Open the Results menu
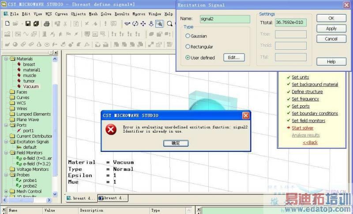The width and height of the screenshot is (353, 214). [122, 14]
